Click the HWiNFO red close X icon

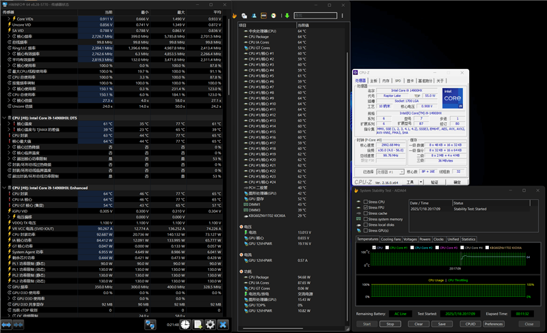[x=222, y=325]
